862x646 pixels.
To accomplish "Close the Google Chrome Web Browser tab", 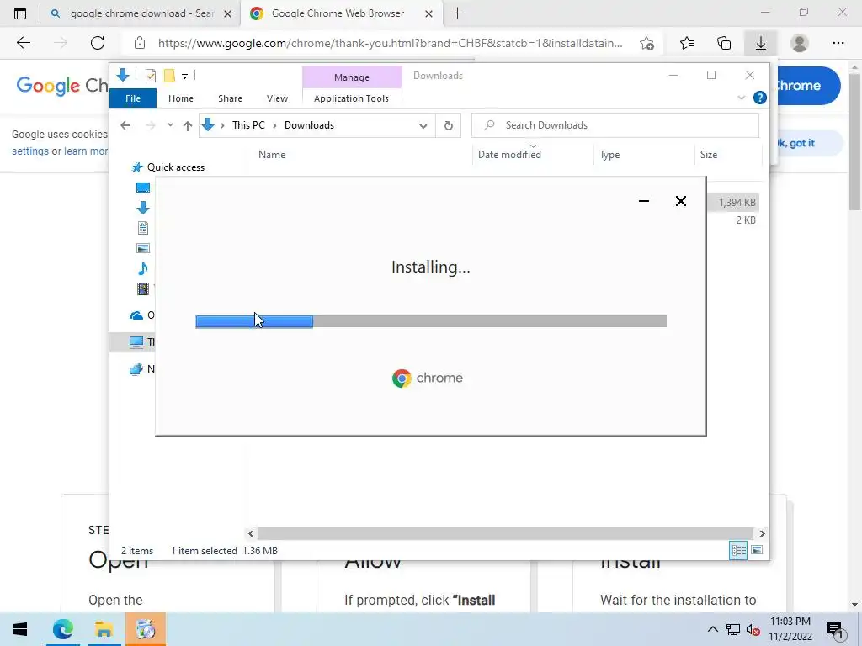I will pyautogui.click(x=429, y=13).
